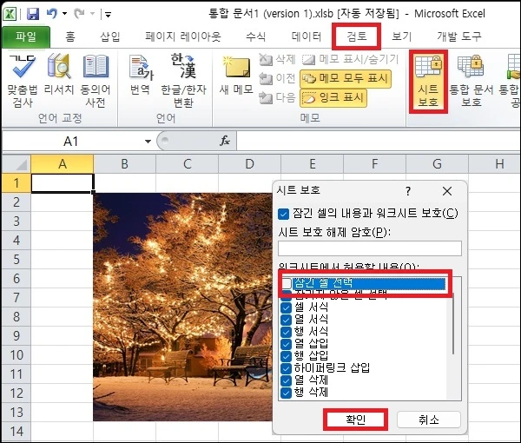
Task: Click cell A1
Action: 63,182
